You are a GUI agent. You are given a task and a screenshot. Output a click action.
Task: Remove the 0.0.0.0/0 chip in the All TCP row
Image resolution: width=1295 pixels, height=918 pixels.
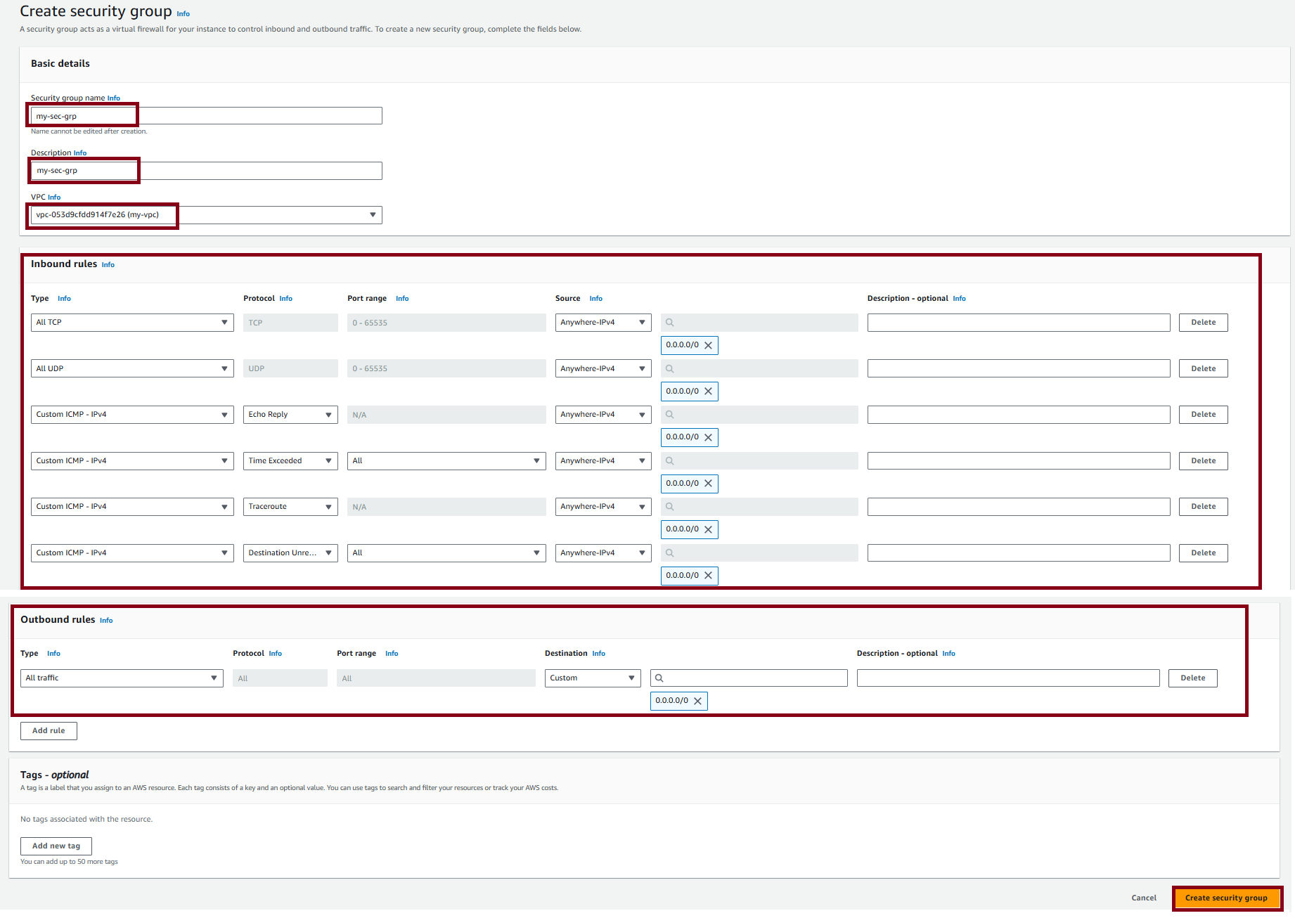click(x=708, y=345)
